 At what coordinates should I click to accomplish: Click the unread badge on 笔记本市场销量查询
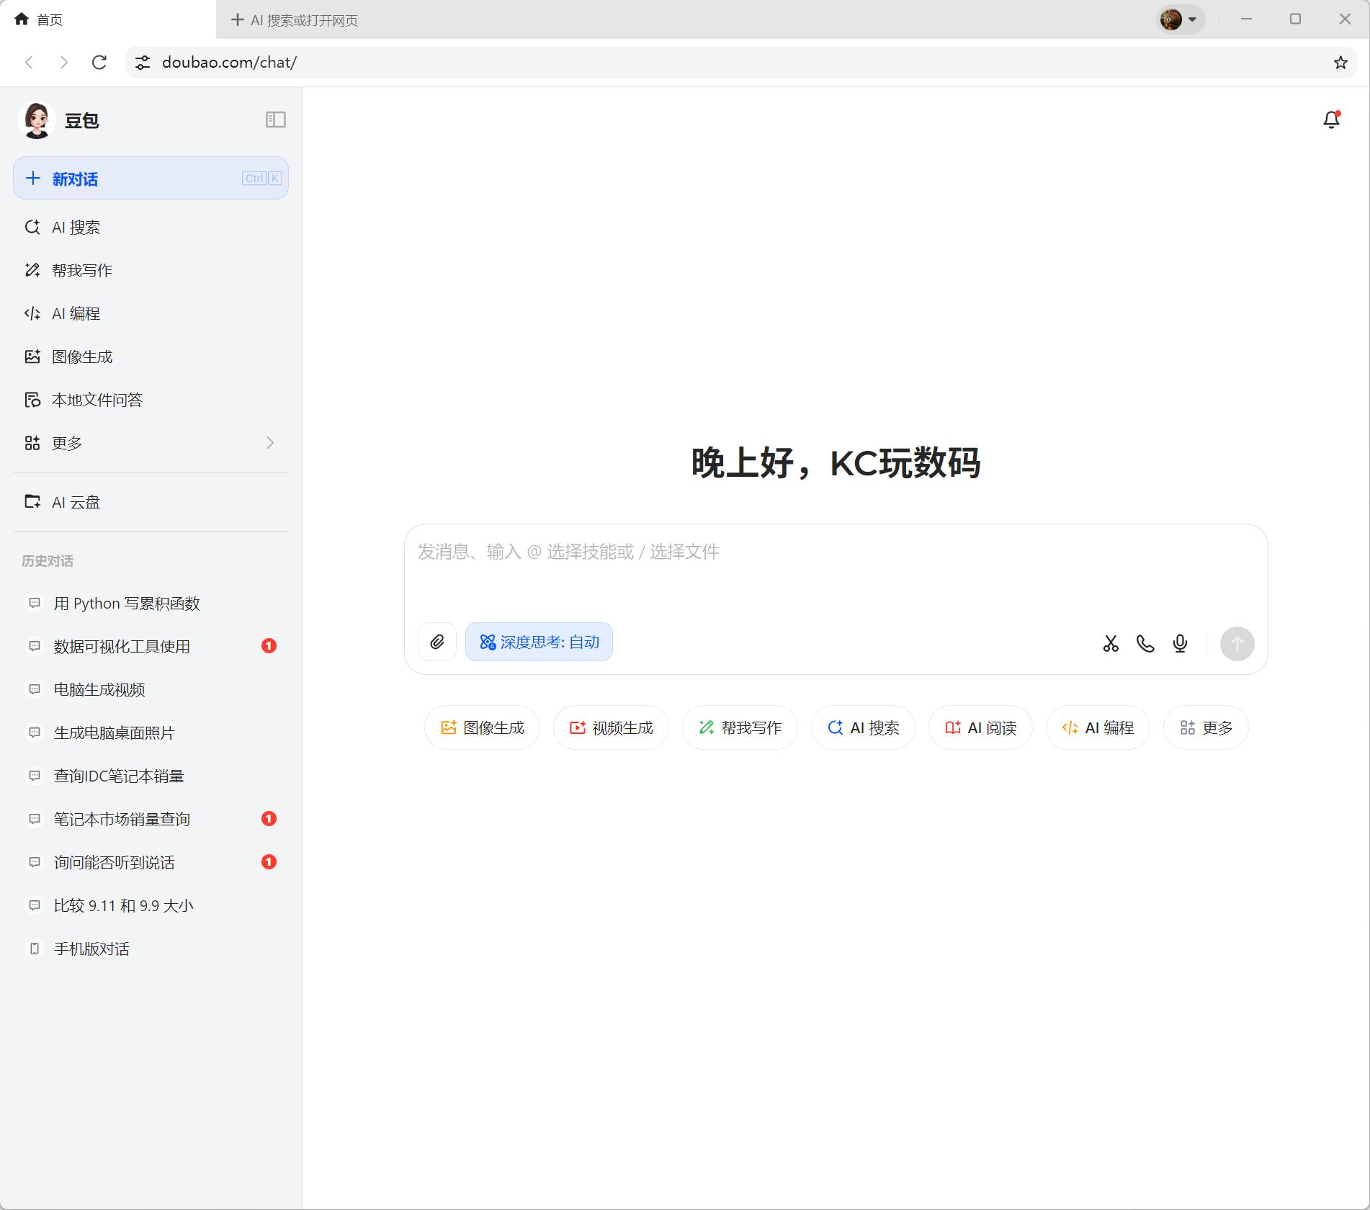pyautogui.click(x=269, y=819)
